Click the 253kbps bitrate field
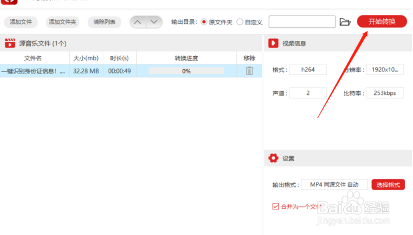This screenshot has height=235, width=413. (385, 93)
